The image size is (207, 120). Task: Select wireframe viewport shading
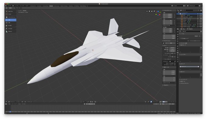click(x=162, y=102)
